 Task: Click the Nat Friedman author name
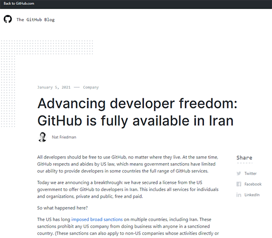pyautogui.click(x=64, y=137)
